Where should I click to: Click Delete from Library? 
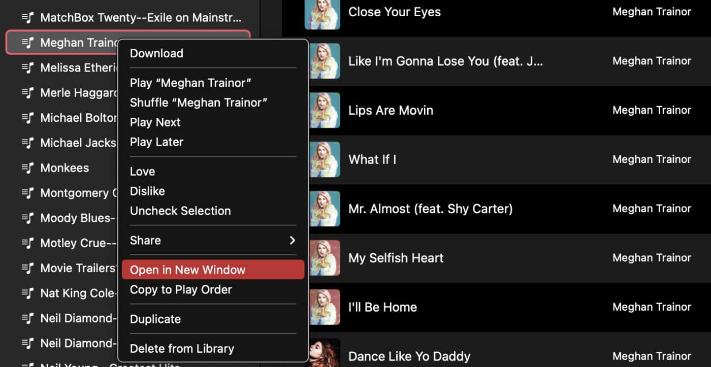click(x=182, y=348)
